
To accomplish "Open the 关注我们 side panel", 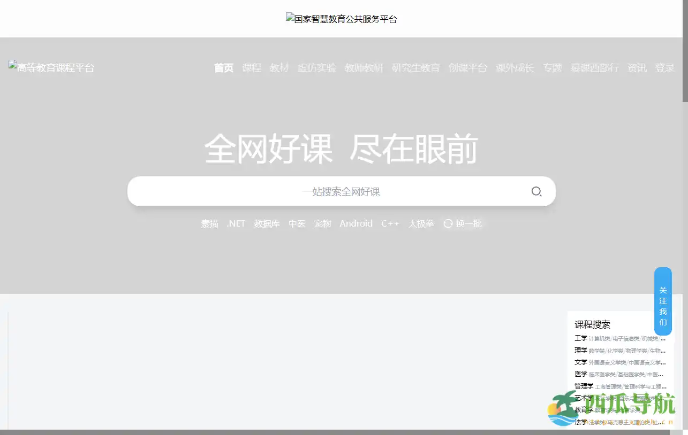I will (x=663, y=301).
